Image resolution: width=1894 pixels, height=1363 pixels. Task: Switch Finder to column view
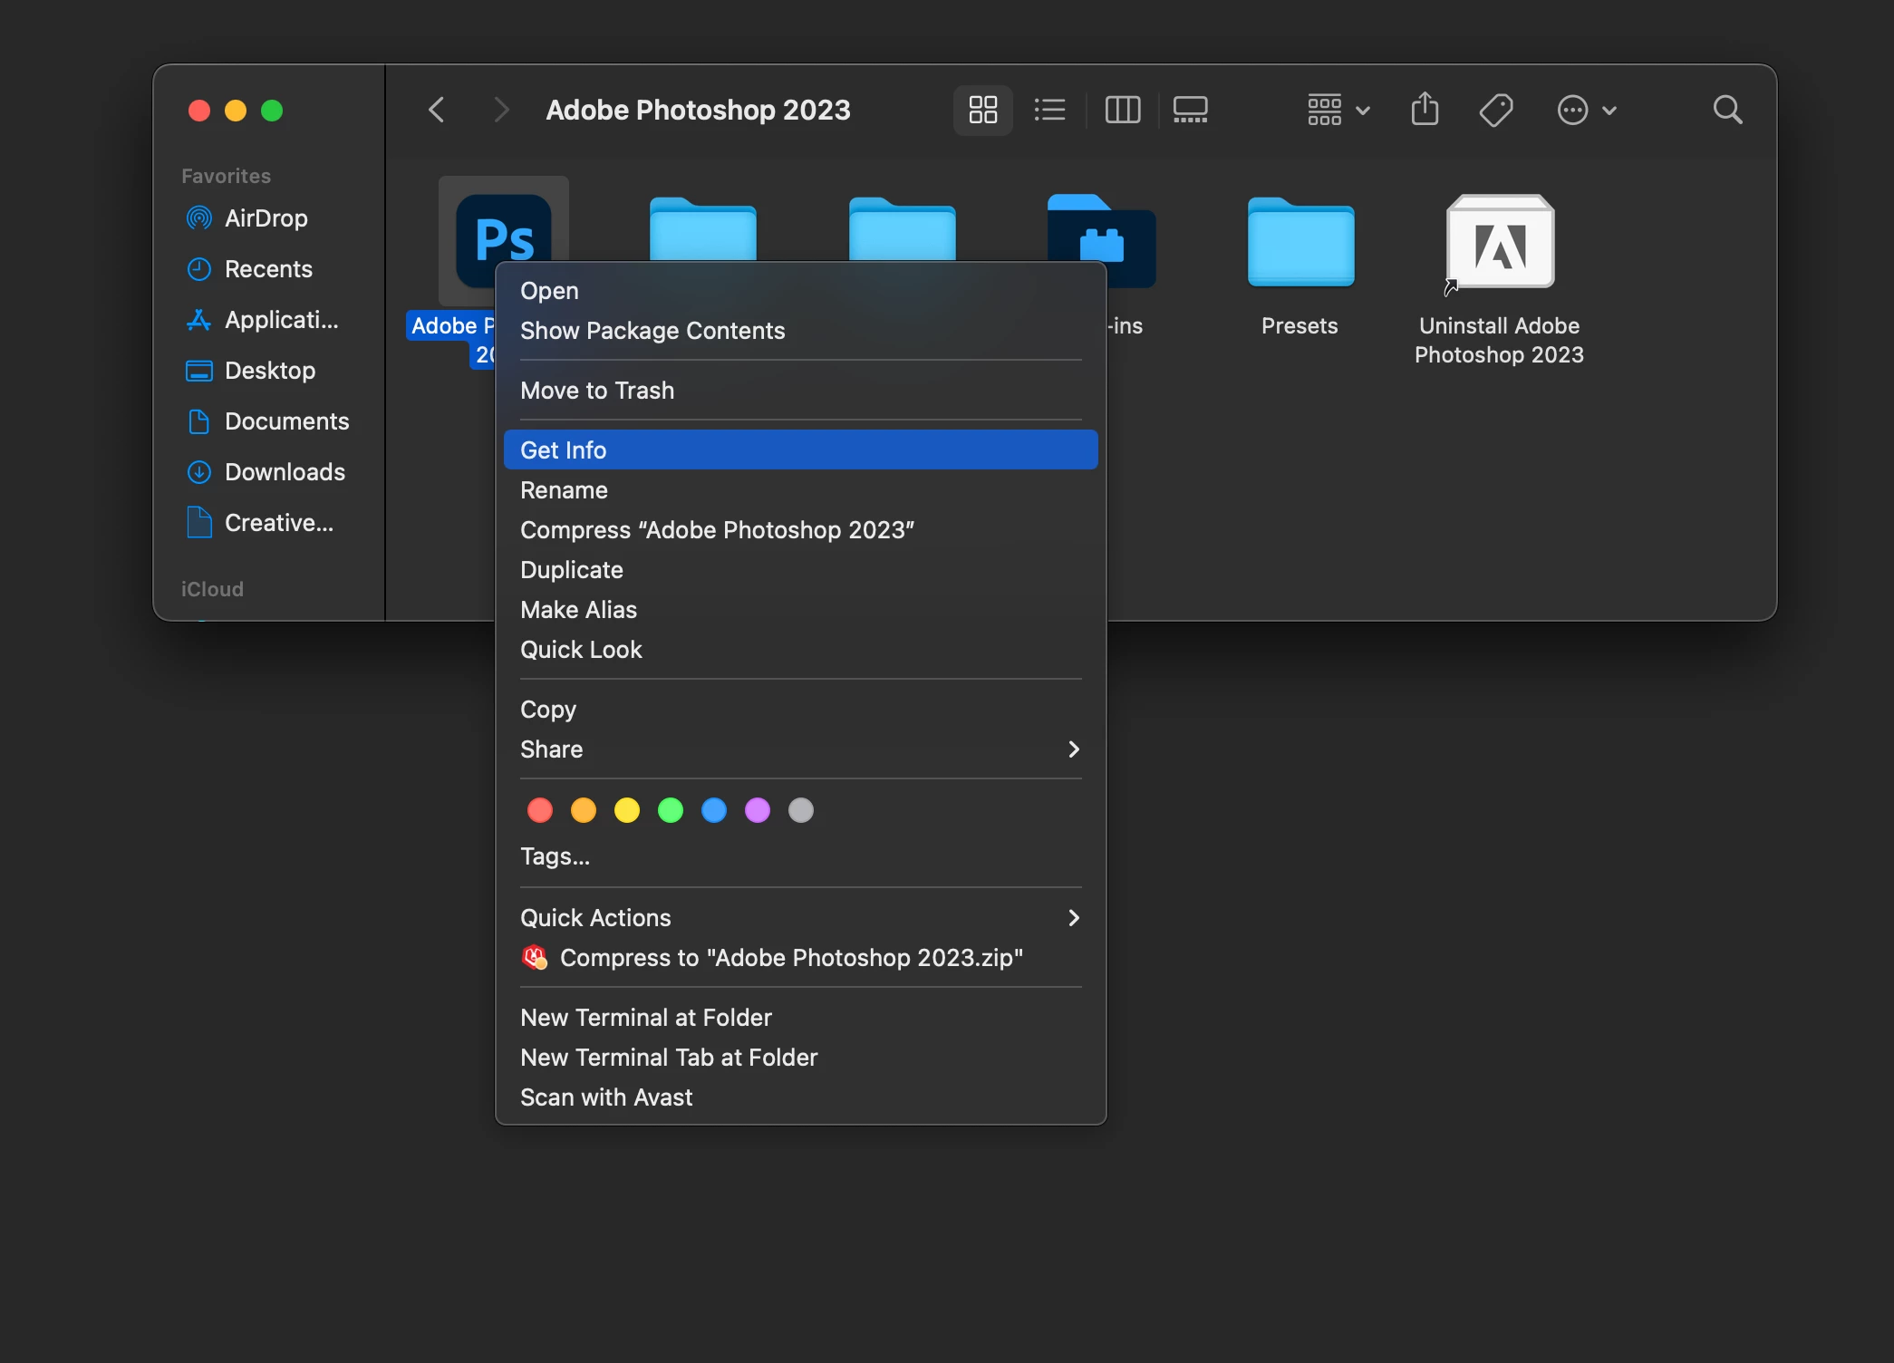[x=1122, y=110]
